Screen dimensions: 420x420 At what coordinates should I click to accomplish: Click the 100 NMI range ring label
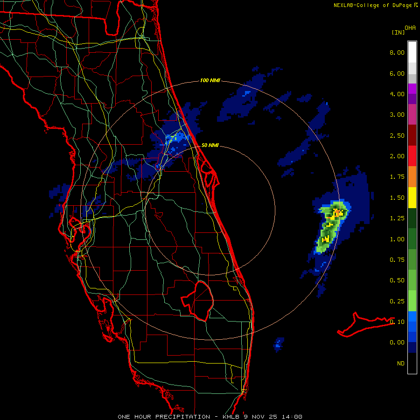(x=210, y=80)
